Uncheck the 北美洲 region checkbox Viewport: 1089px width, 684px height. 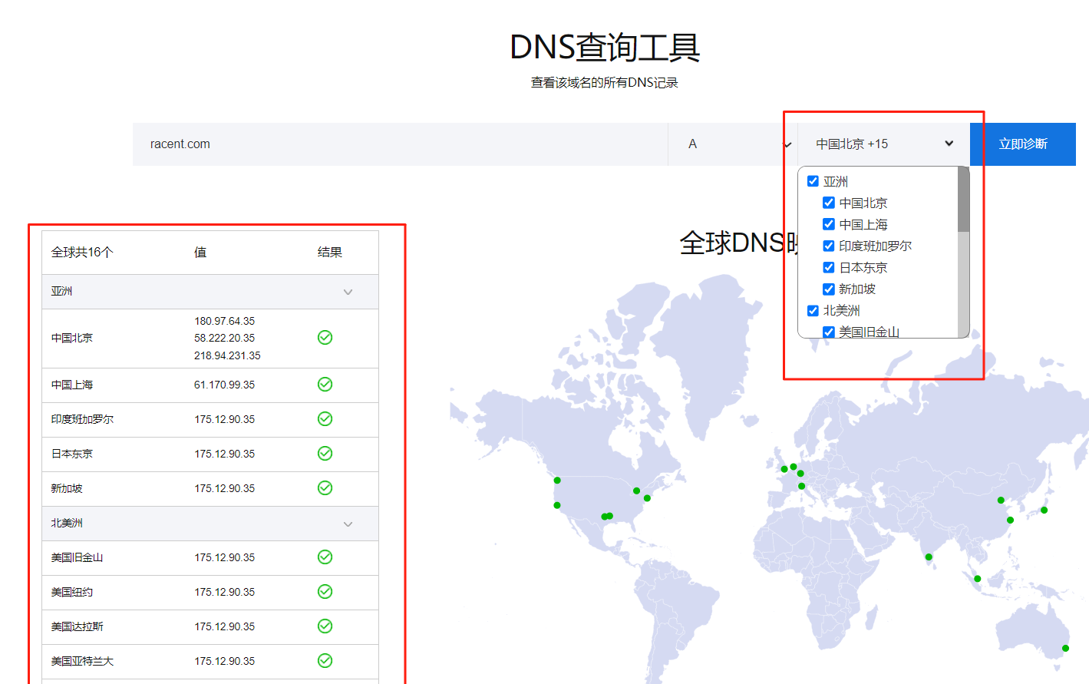coord(813,310)
